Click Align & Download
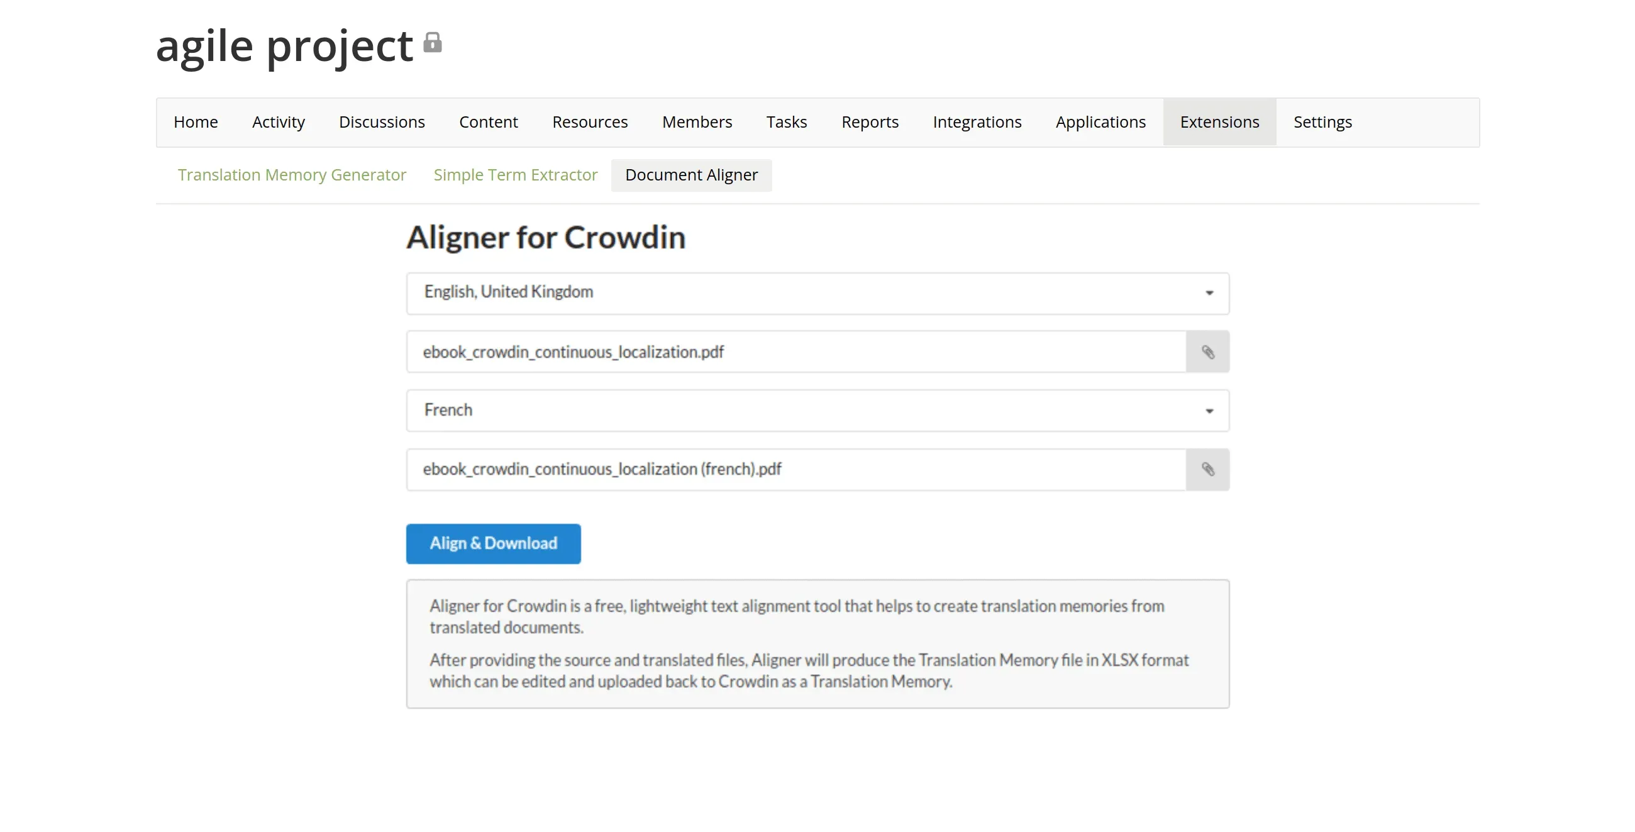The width and height of the screenshot is (1635, 832). (x=493, y=543)
